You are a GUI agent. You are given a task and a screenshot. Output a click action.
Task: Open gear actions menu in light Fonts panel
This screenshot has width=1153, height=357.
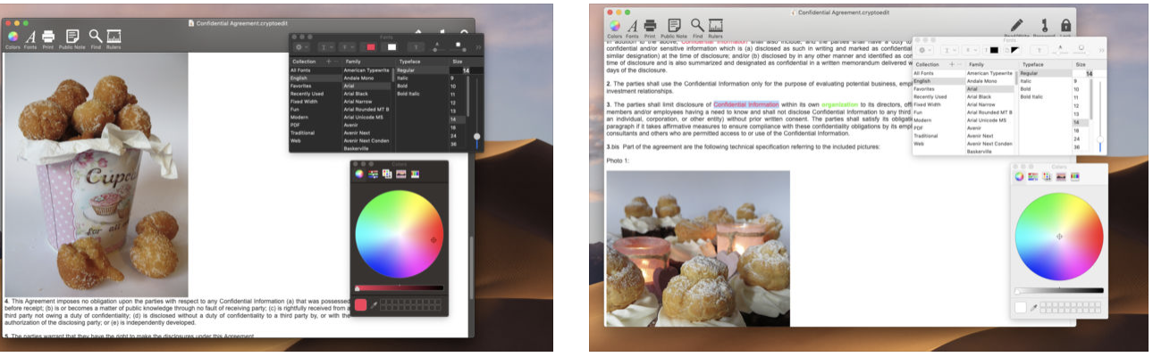point(924,50)
